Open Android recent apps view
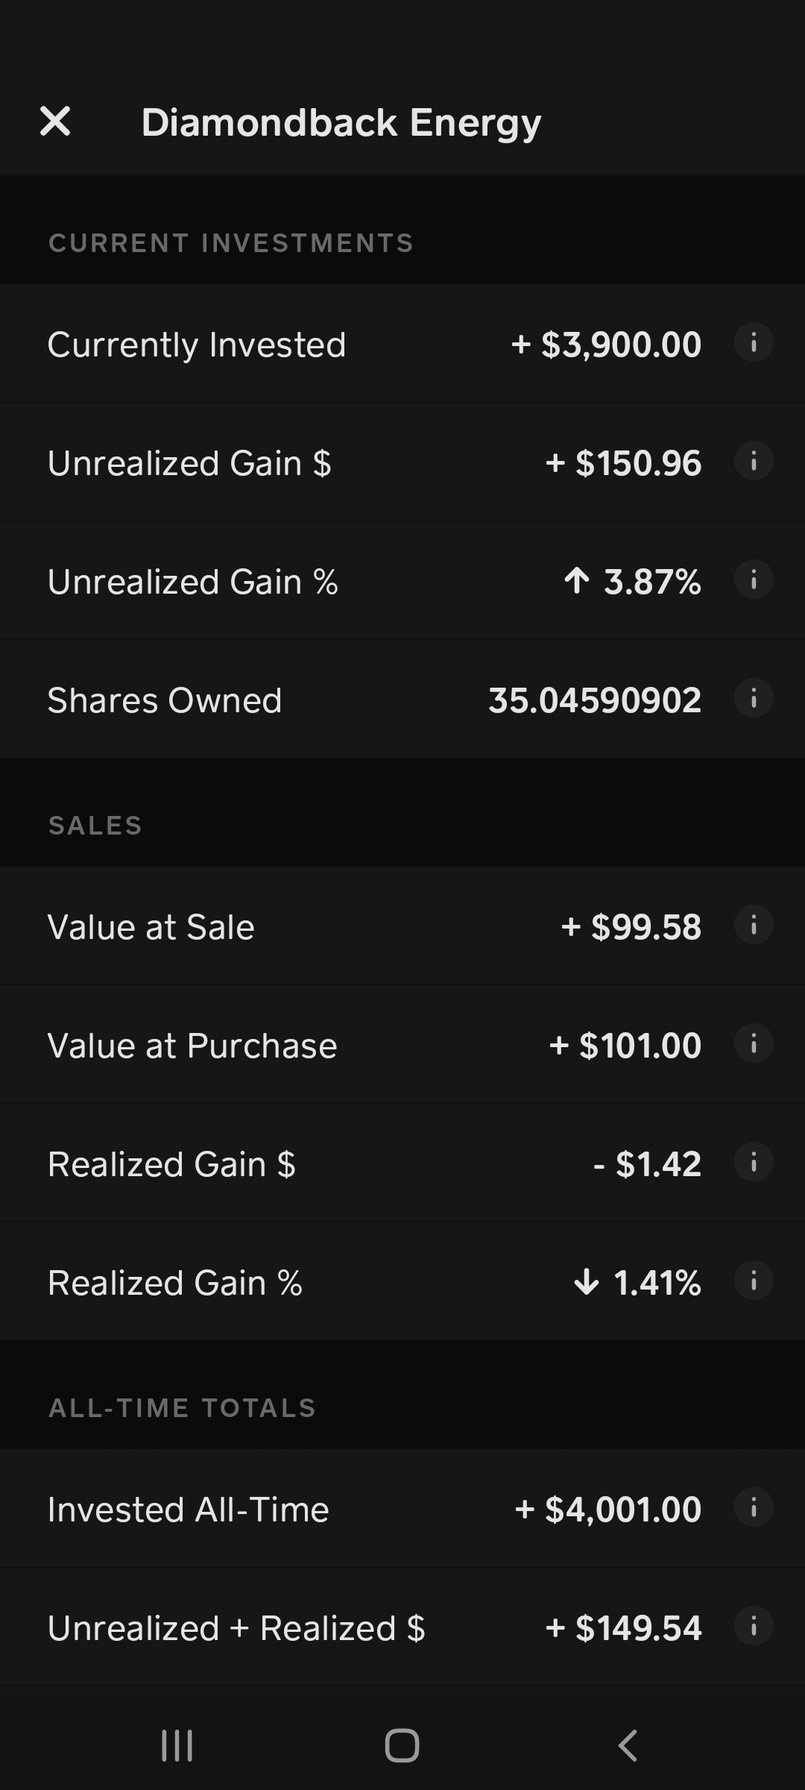The height and width of the screenshot is (1790, 805). click(x=177, y=1745)
